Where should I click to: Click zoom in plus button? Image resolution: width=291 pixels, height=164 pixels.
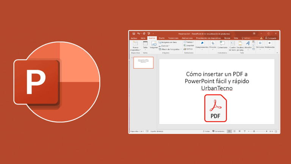(x=267, y=131)
